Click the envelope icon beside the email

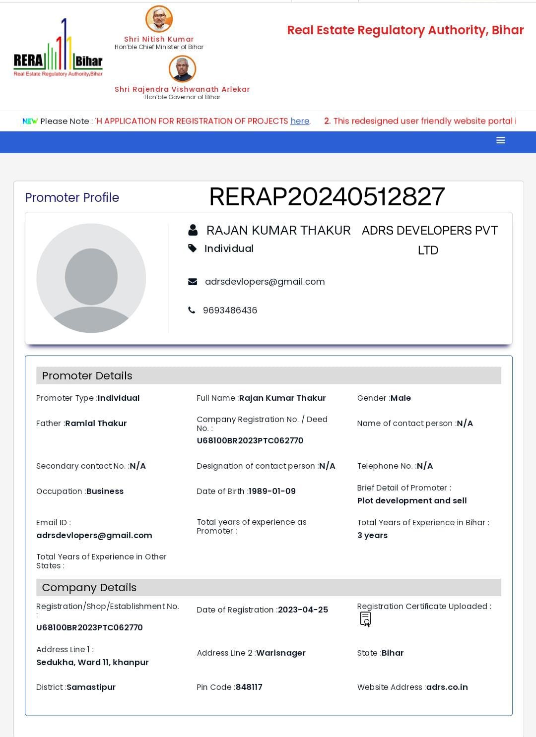point(193,282)
